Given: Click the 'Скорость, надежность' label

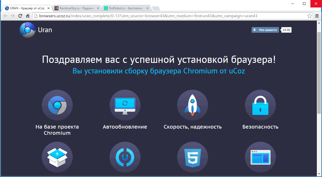Looking at the screenshot, I should point(193,127).
